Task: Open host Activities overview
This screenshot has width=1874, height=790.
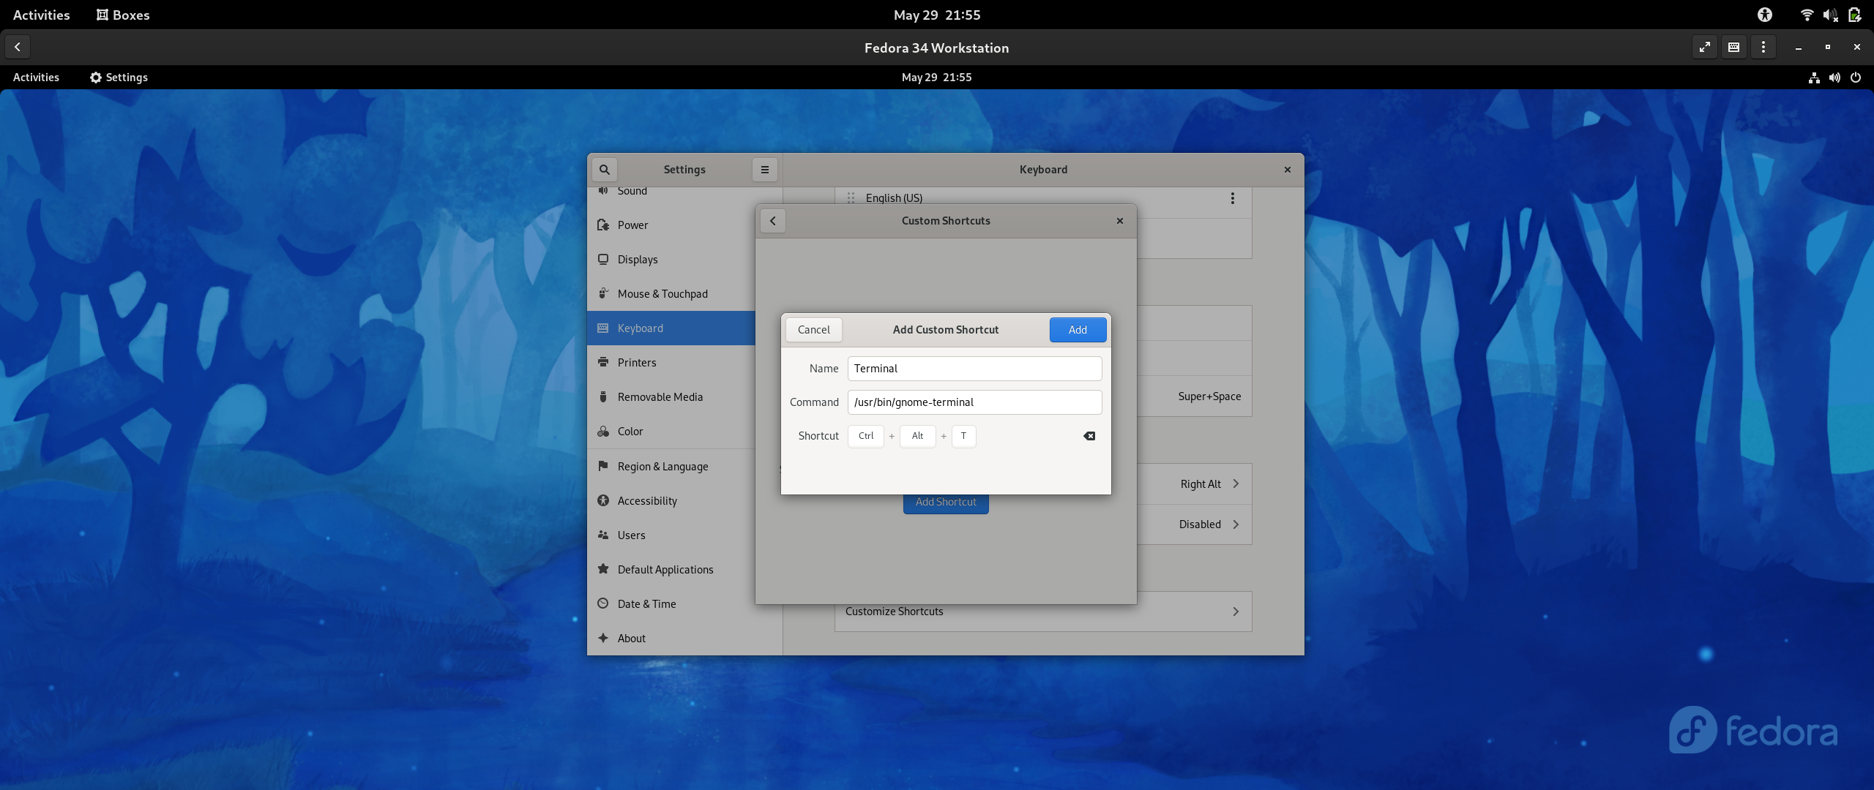Action: [42, 15]
